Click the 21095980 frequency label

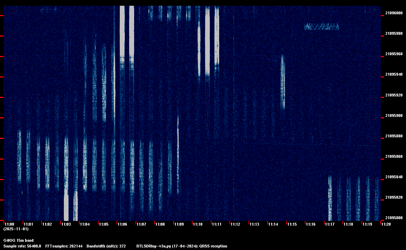pos(394,33)
